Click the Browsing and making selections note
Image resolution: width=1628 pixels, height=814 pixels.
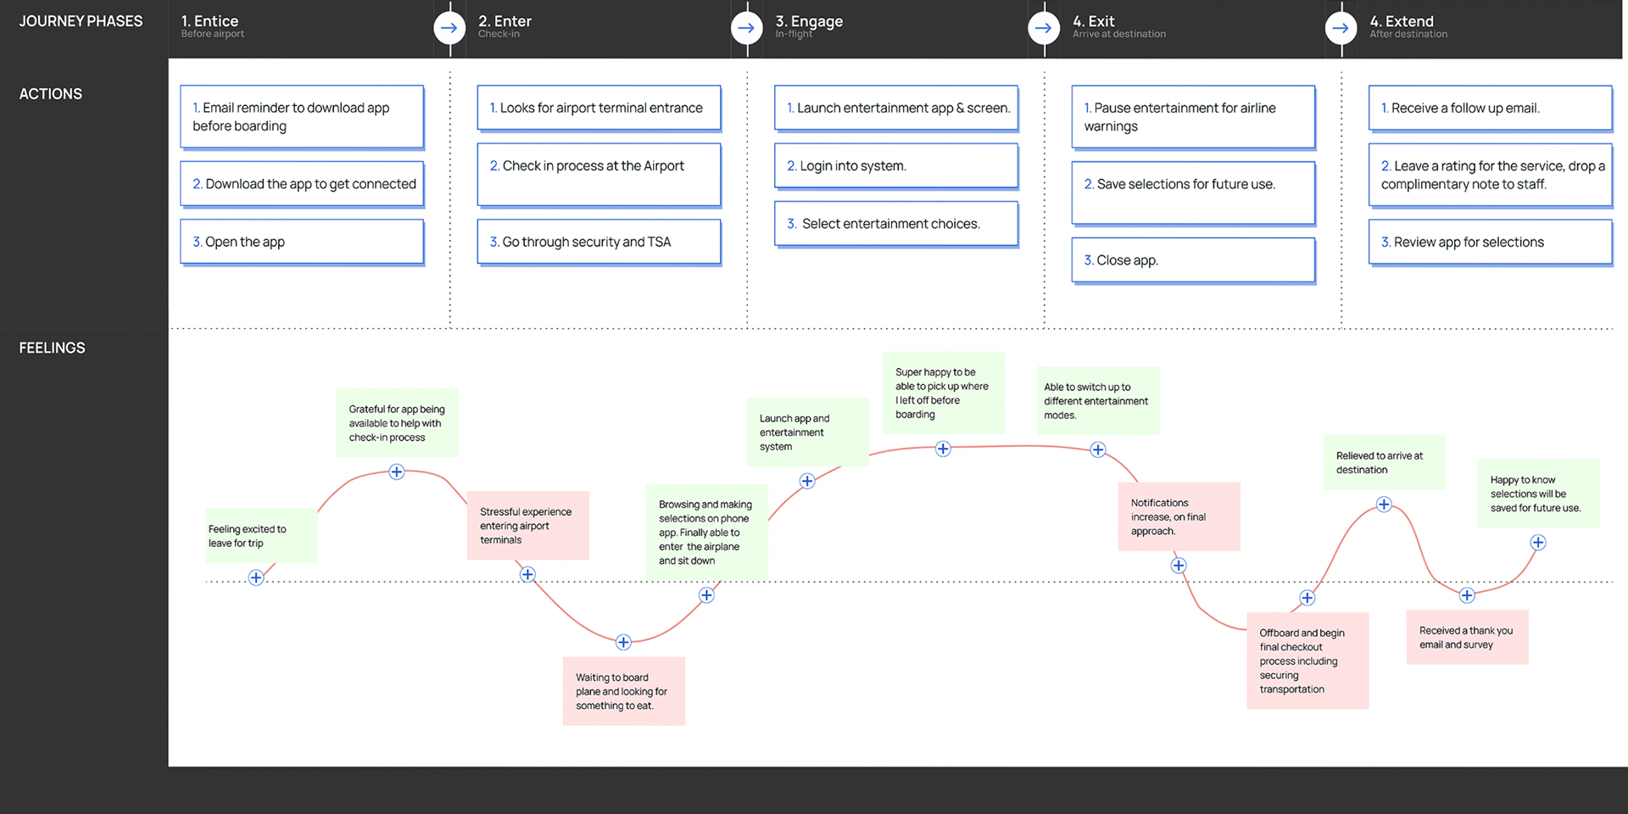pyautogui.click(x=706, y=532)
